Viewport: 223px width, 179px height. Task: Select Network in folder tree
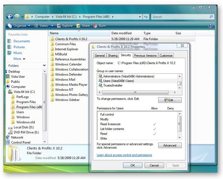tap(17, 137)
